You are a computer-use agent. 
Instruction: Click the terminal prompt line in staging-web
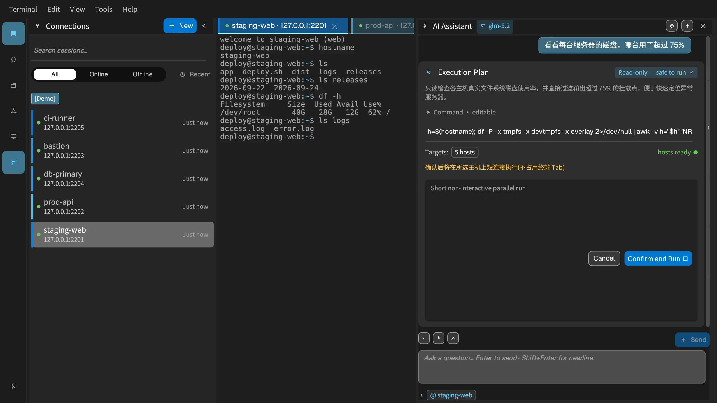pos(267,137)
